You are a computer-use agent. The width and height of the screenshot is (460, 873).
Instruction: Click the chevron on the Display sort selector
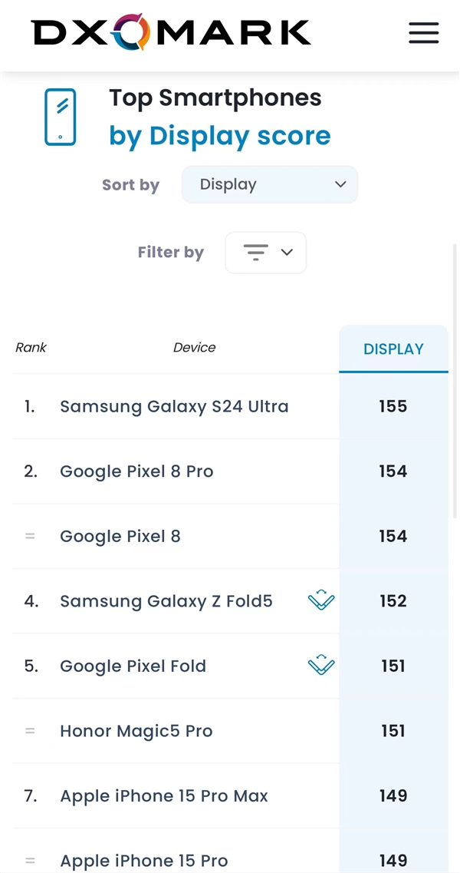pyautogui.click(x=340, y=184)
